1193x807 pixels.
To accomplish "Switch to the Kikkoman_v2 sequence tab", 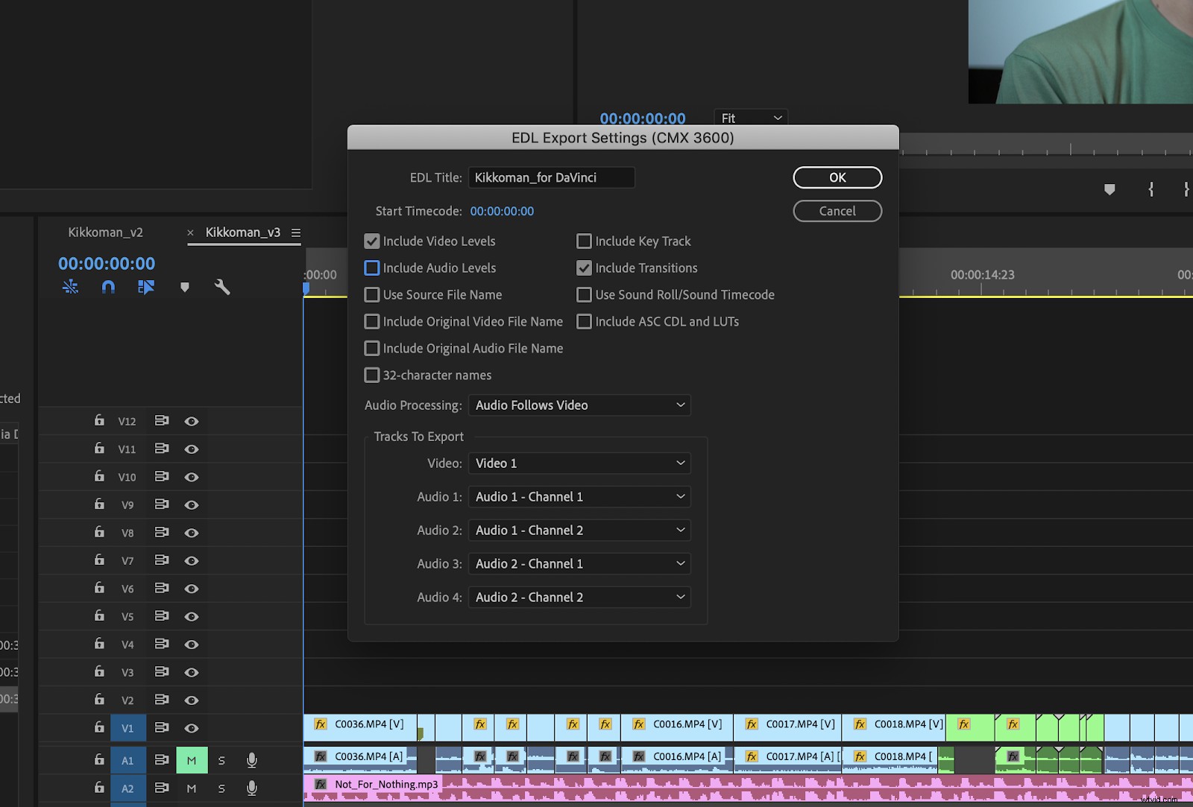I will click(x=105, y=232).
